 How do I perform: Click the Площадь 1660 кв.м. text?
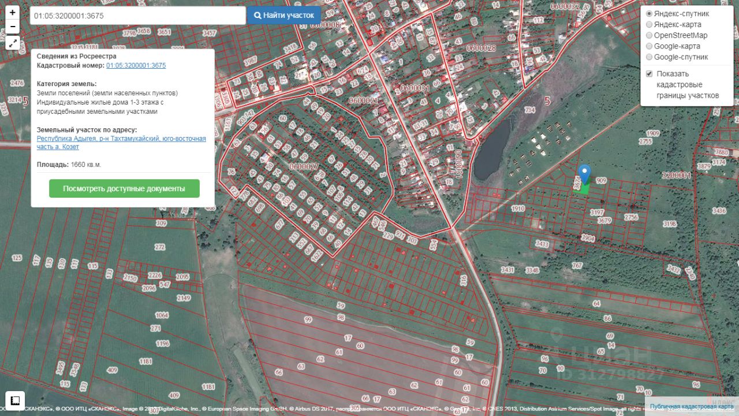pos(69,165)
